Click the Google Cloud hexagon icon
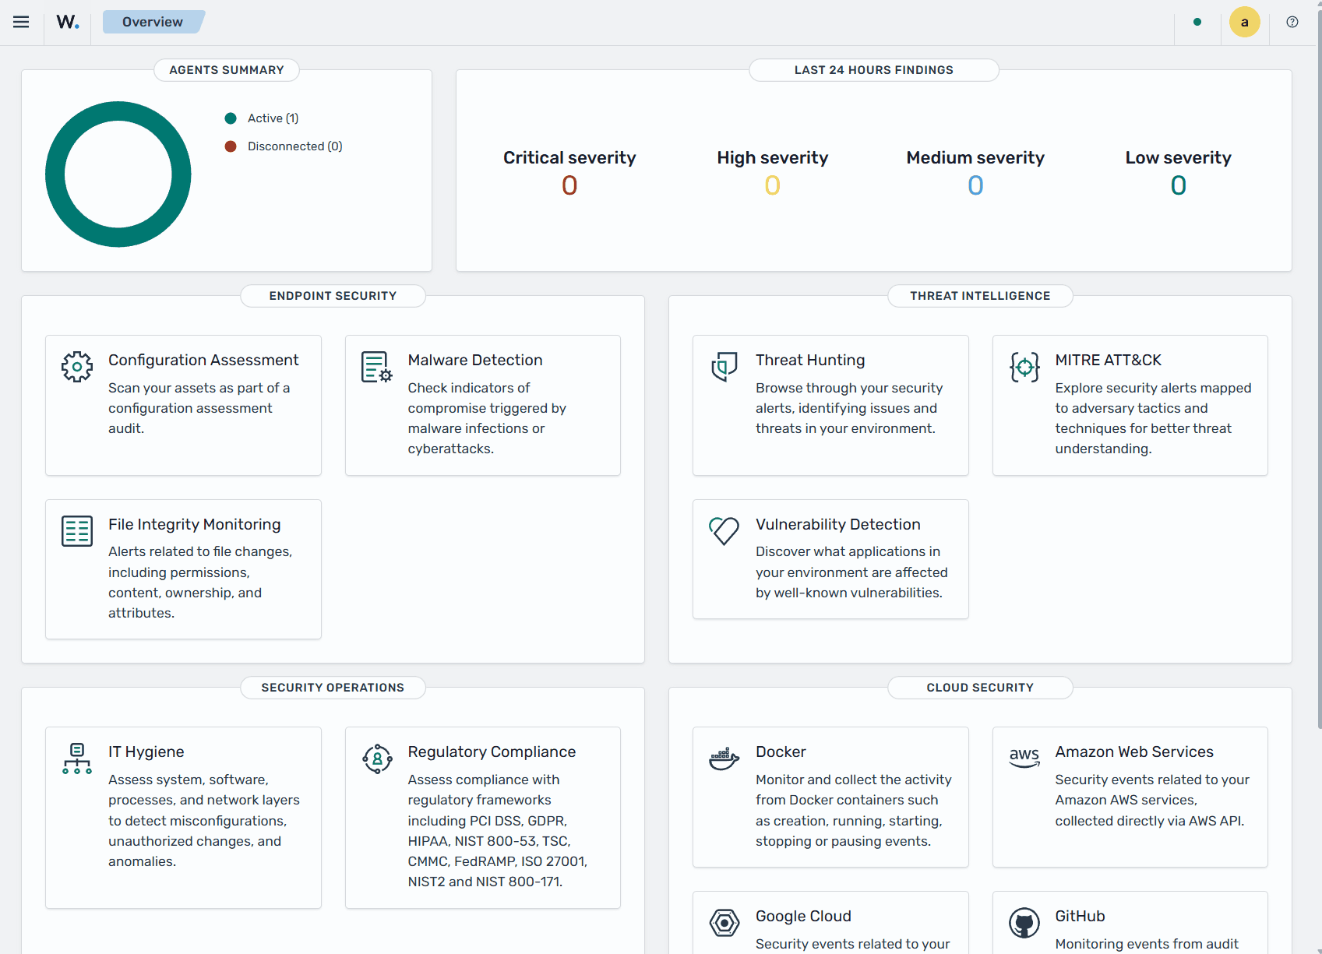The image size is (1322, 954). tap(724, 923)
